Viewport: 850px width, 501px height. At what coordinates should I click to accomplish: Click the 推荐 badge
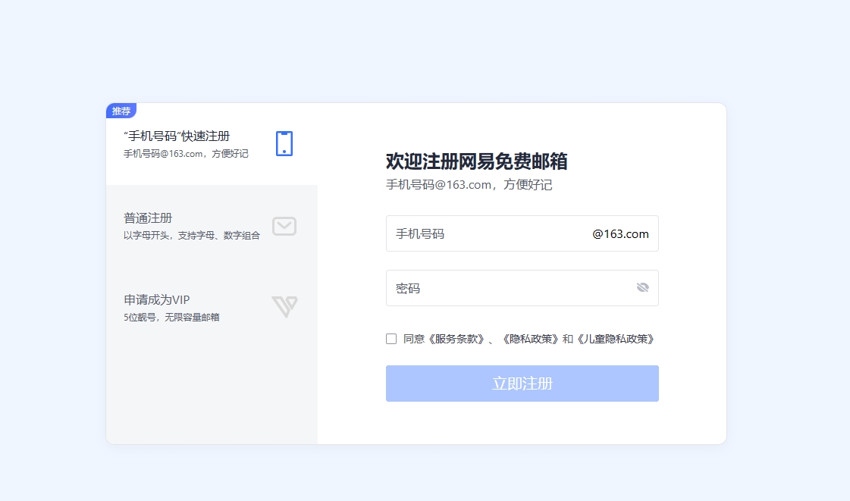click(121, 111)
